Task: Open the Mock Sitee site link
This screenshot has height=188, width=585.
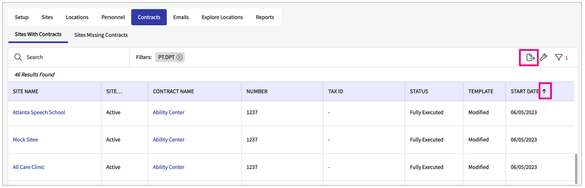Action: pyautogui.click(x=25, y=140)
